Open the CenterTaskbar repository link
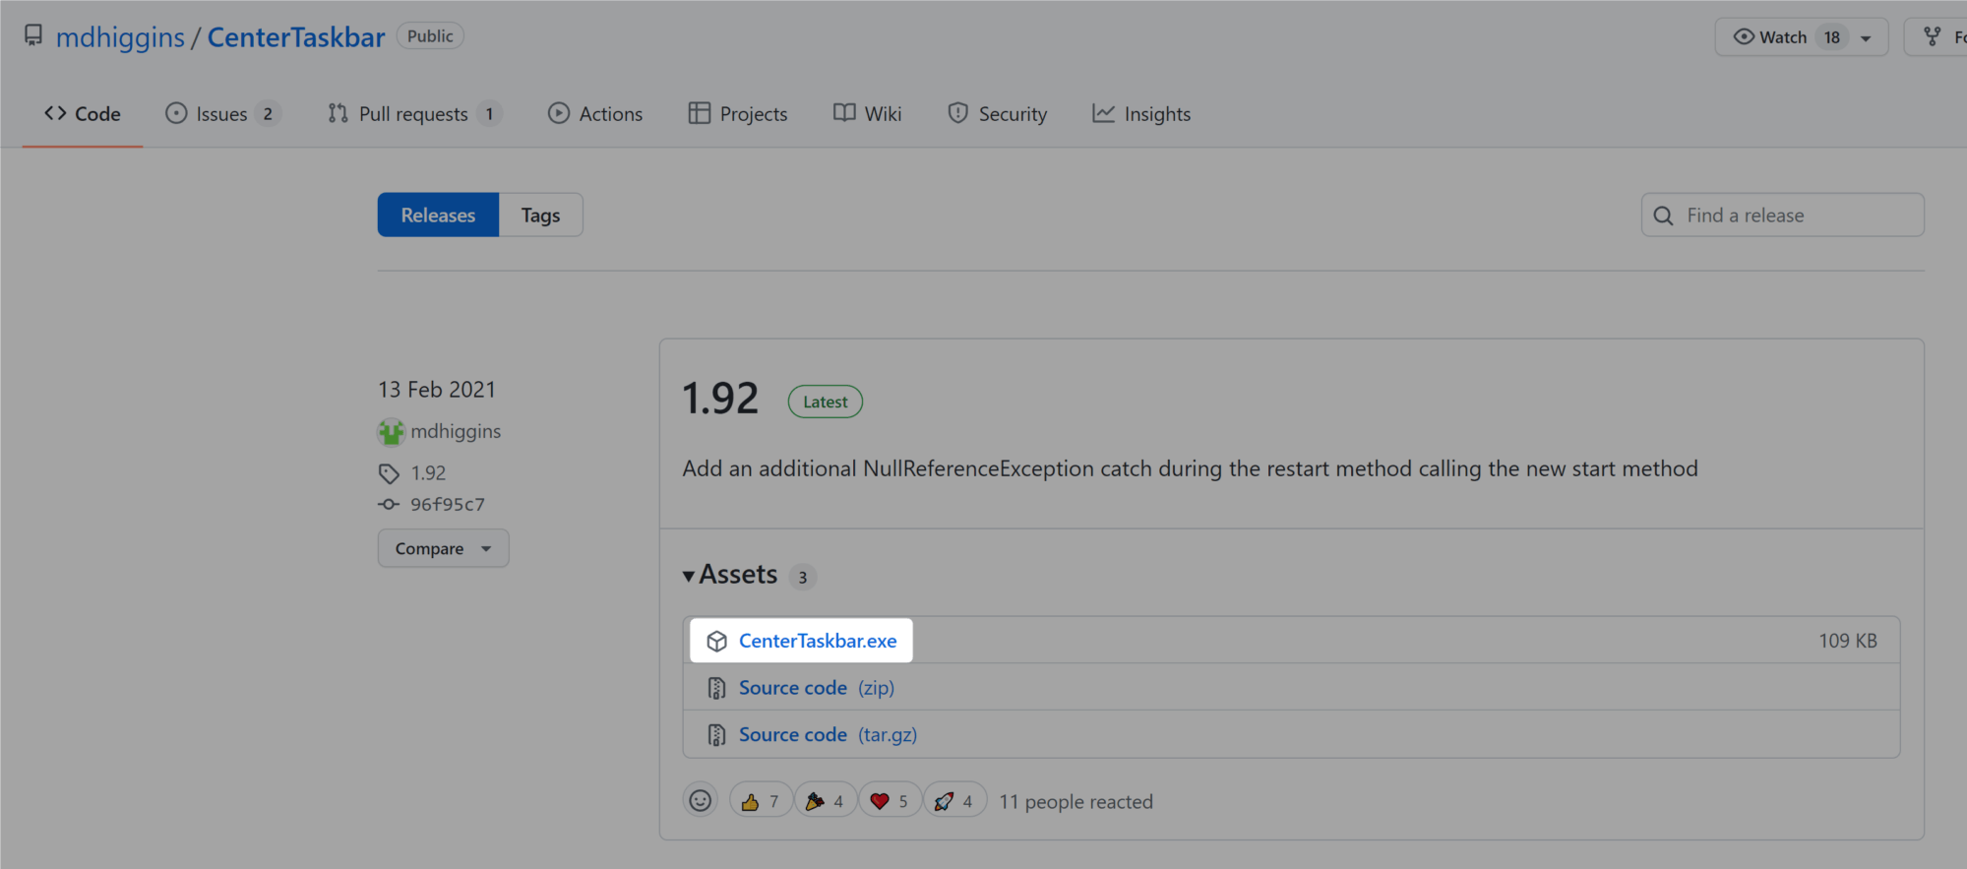The height and width of the screenshot is (869, 1967). point(295,37)
